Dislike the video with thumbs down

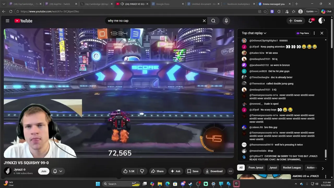click(x=142, y=171)
